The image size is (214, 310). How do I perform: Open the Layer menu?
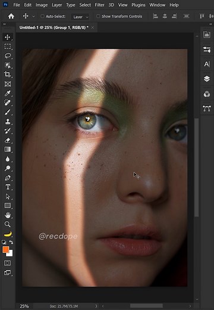coord(56,5)
